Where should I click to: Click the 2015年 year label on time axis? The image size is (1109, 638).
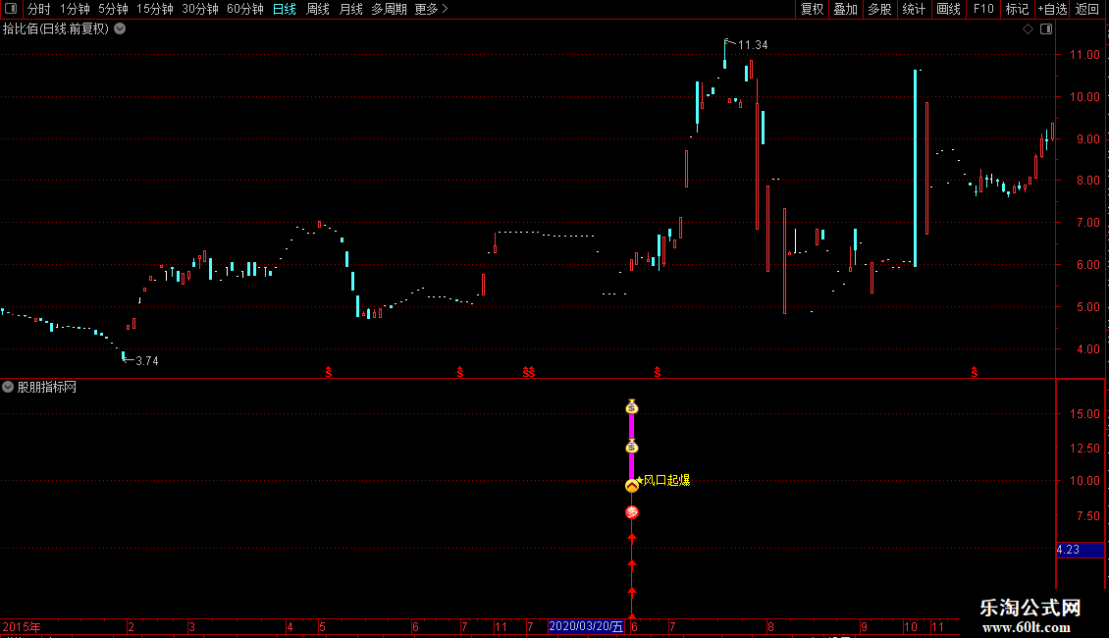click(x=22, y=627)
